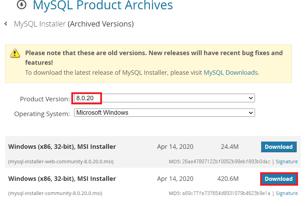Click the bold old-versions warning text

tap(154, 58)
